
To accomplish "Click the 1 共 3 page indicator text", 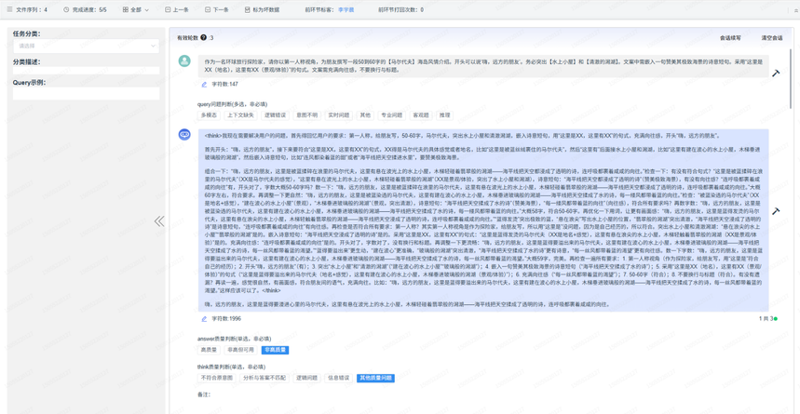I will pos(766,319).
